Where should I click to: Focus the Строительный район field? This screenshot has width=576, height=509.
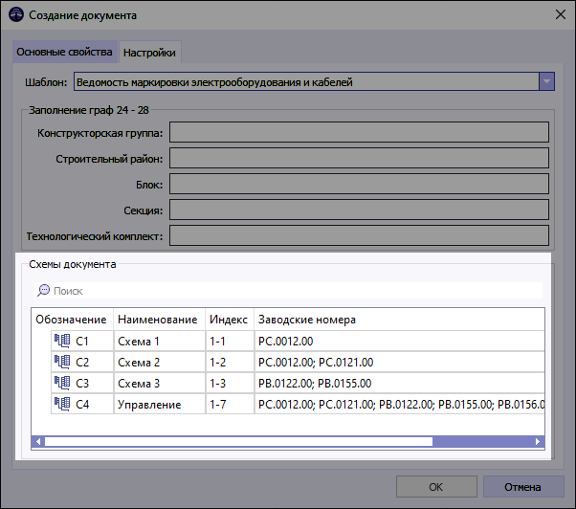[359, 158]
